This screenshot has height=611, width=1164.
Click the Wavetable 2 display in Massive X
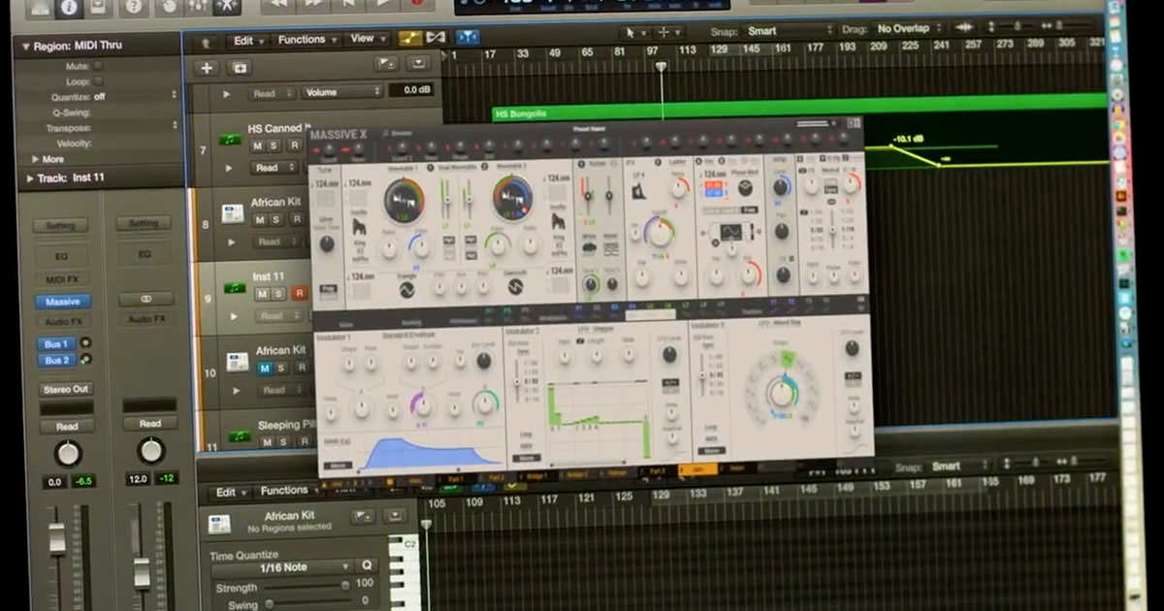[x=512, y=197]
